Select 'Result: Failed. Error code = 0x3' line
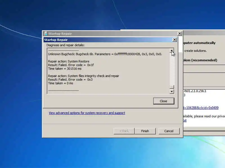This screenshot has width=225, height=168. pyautogui.click(x=70, y=80)
